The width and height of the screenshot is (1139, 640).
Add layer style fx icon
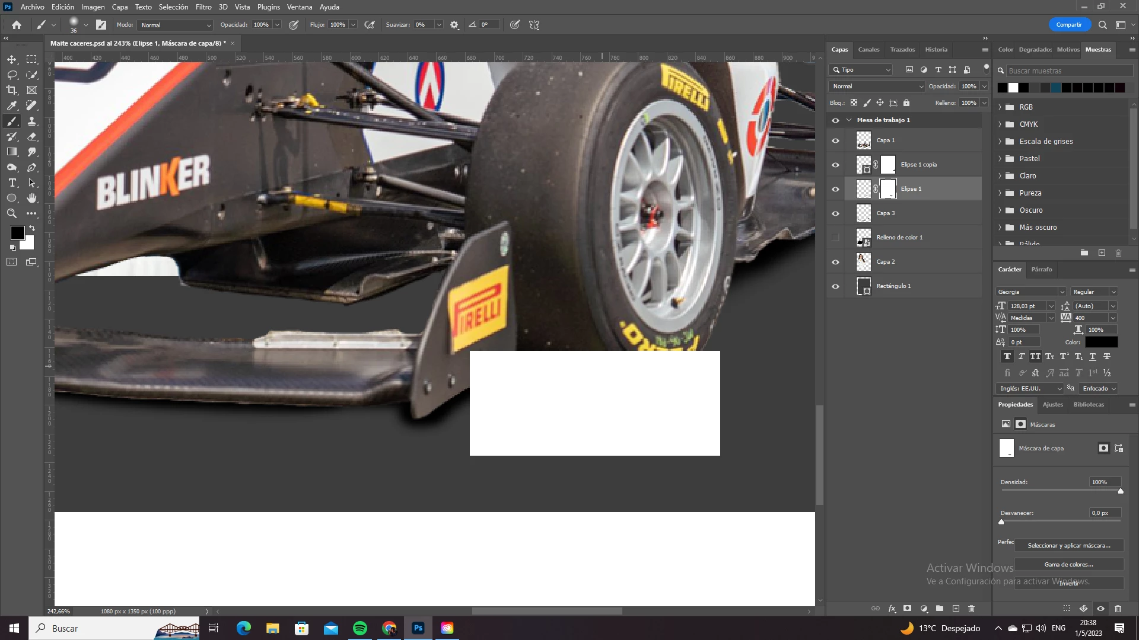[892, 609]
